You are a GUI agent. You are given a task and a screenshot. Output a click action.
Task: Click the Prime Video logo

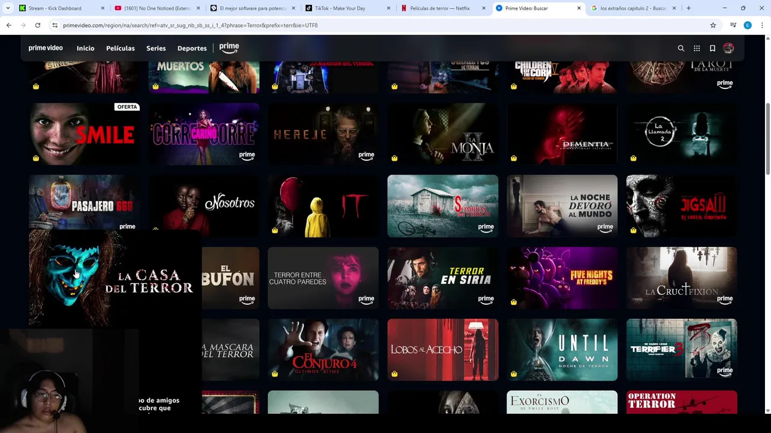tap(46, 48)
